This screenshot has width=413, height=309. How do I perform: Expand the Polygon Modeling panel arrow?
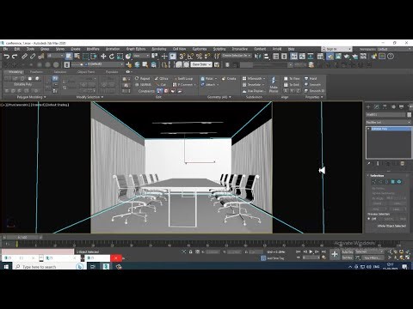tap(45, 97)
